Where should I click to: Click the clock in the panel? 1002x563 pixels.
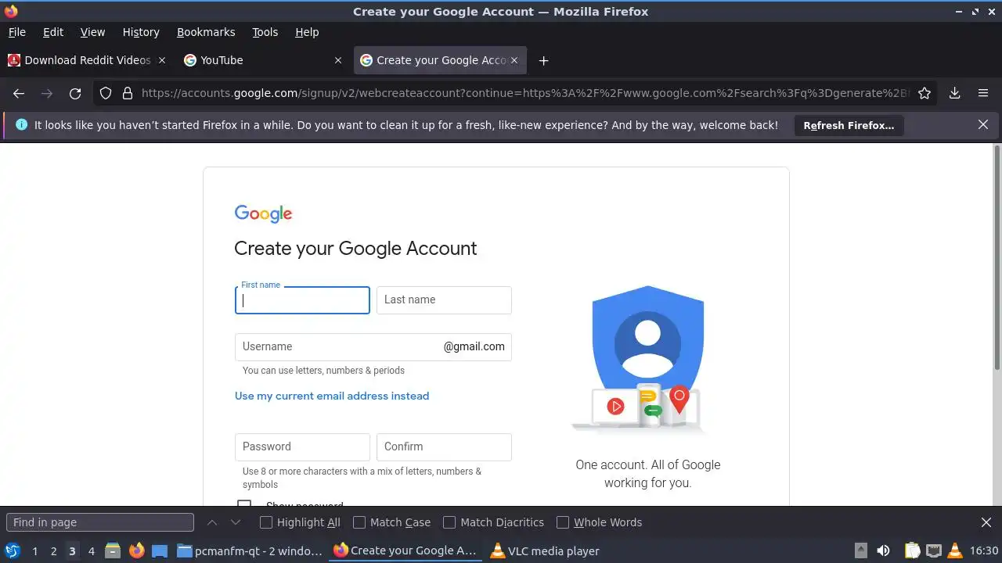(x=984, y=550)
